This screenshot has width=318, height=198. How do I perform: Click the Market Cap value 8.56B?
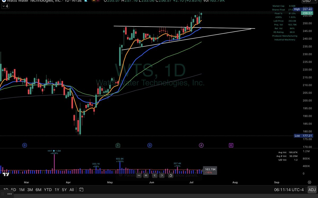coord(292,6)
